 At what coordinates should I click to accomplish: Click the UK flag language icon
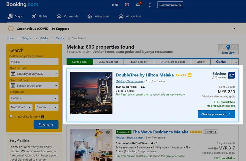127,5
